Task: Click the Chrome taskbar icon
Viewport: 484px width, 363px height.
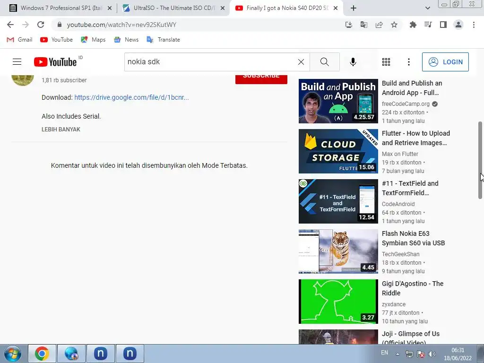Action: pos(42,354)
